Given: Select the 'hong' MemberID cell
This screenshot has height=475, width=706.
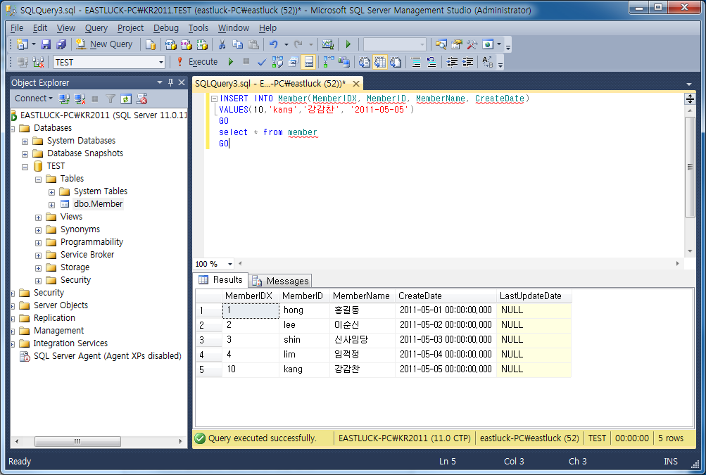Looking at the screenshot, I should pyautogui.click(x=305, y=310).
